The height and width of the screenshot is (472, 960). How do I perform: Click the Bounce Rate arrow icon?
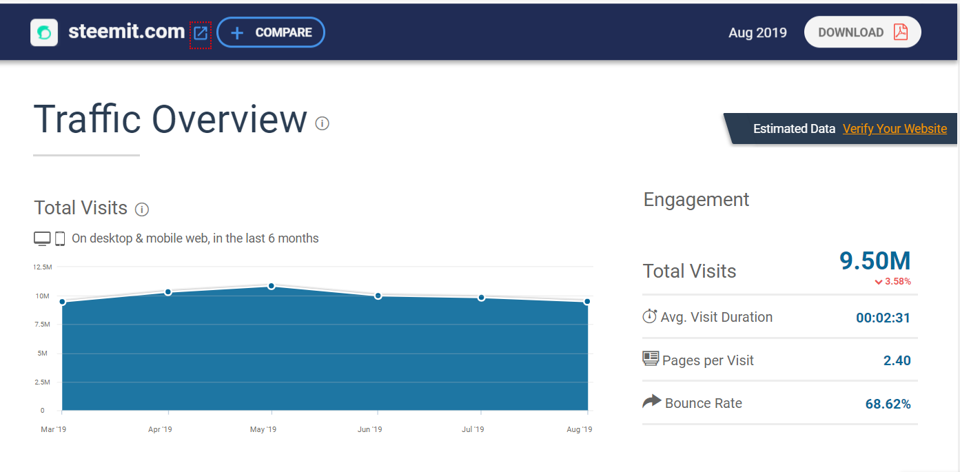[x=651, y=401]
